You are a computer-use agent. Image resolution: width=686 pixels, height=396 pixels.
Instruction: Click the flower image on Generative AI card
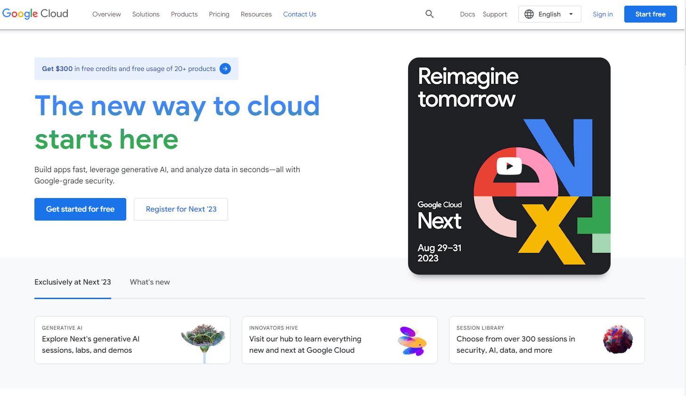click(x=203, y=342)
